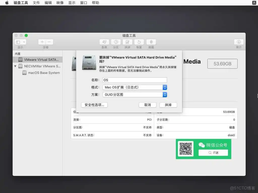Collapse the NECVMWar VMware disclosure triangle

point(15,66)
